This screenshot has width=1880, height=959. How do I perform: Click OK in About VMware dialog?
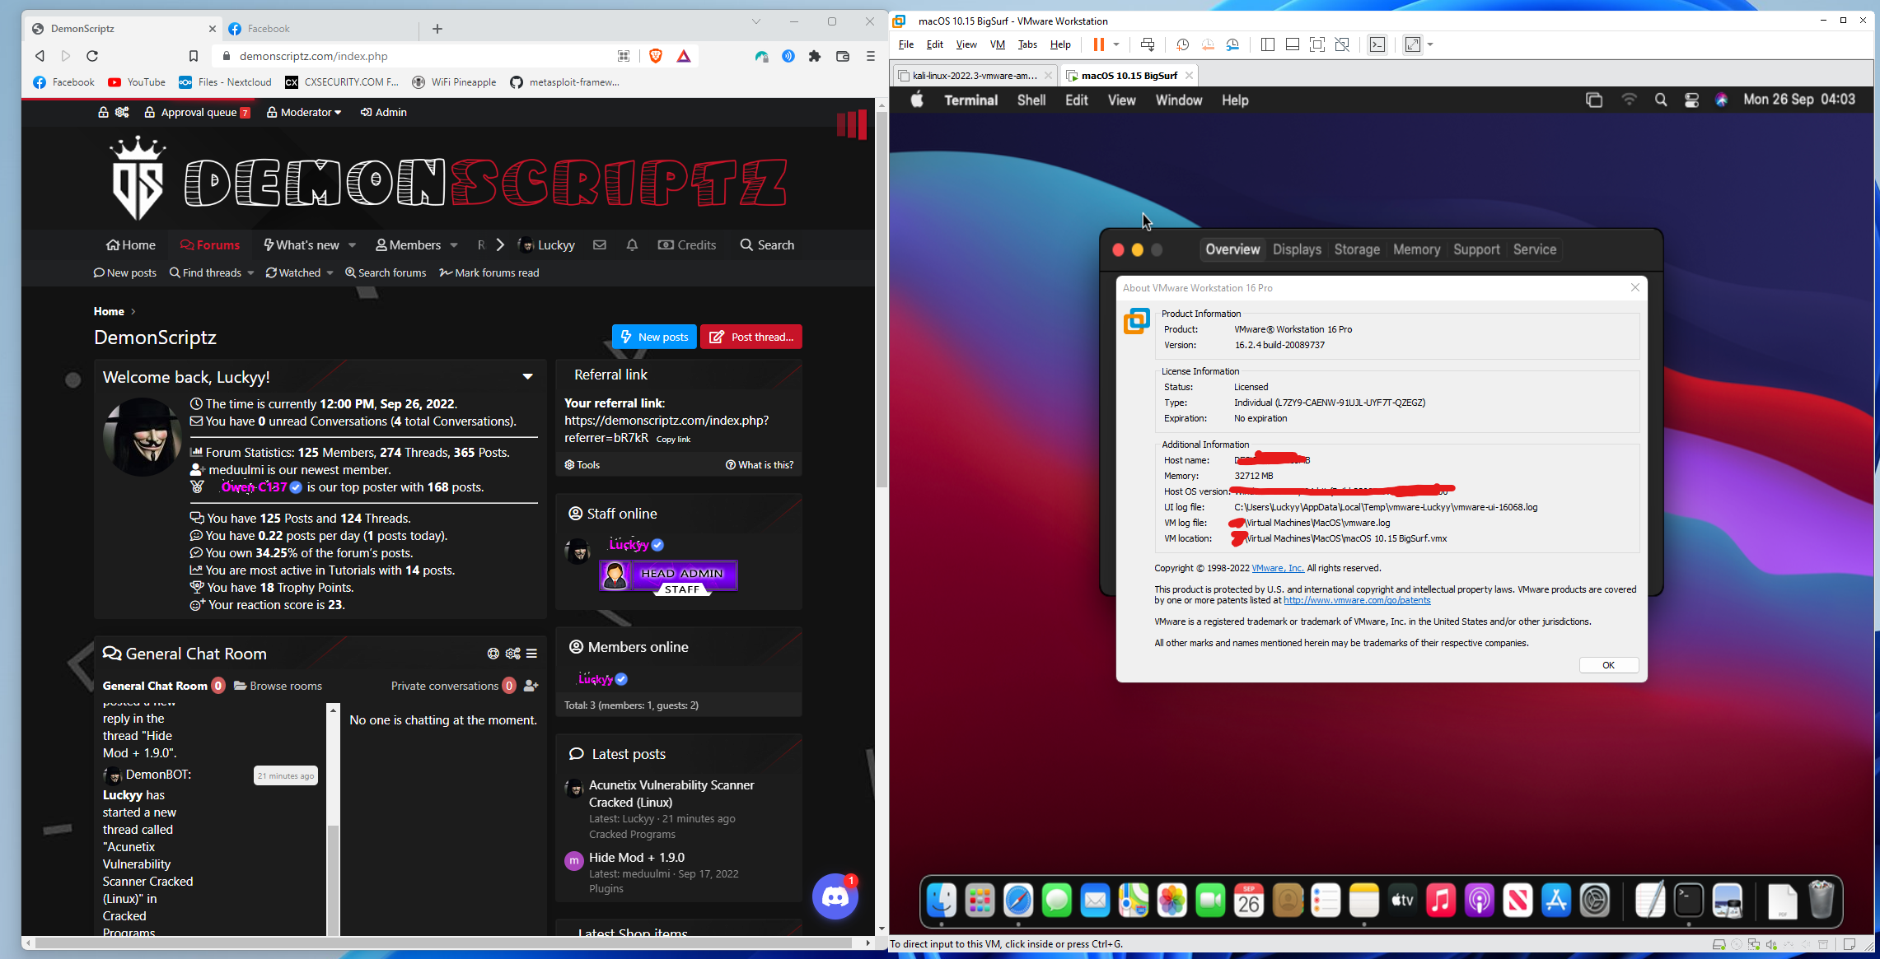tap(1608, 665)
